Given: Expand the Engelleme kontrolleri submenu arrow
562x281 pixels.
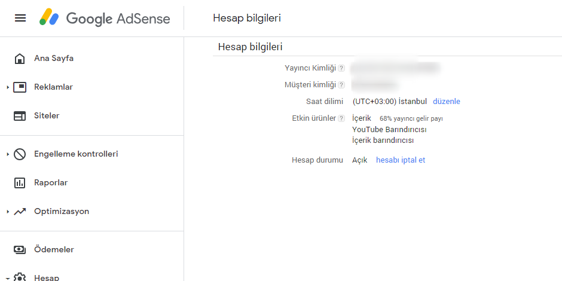Looking at the screenshot, I should 8,154.
